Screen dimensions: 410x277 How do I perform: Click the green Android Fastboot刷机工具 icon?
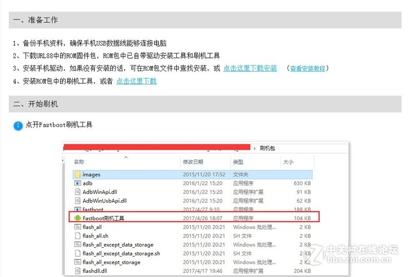(78, 218)
